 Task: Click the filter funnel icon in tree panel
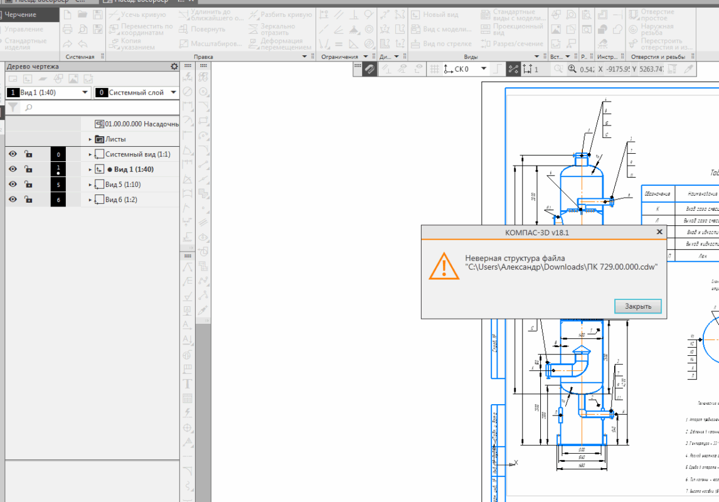click(13, 108)
